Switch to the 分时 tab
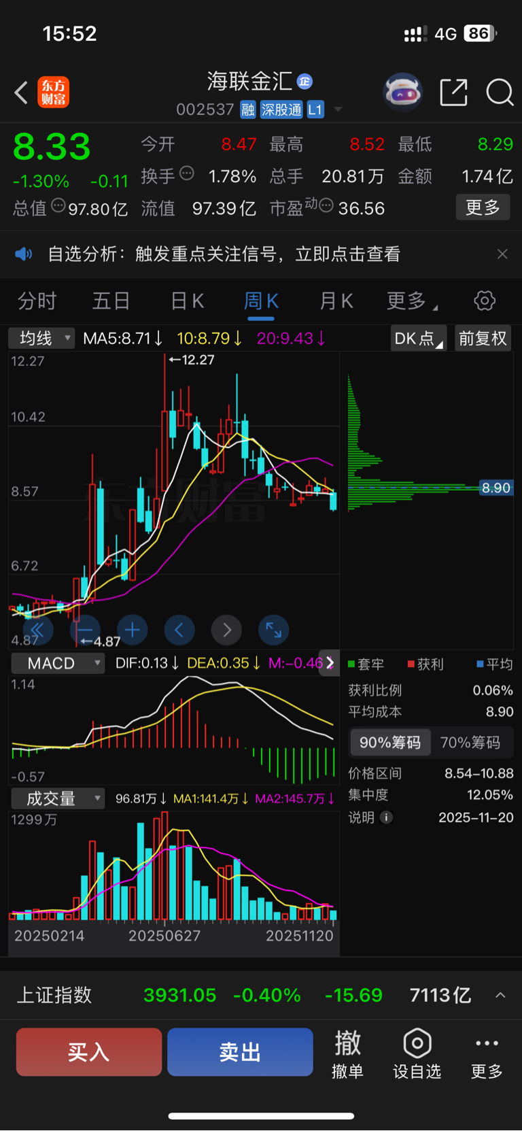This screenshot has height=1131, width=522. point(37,301)
